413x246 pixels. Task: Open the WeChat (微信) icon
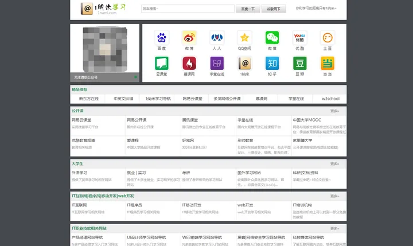click(x=272, y=38)
